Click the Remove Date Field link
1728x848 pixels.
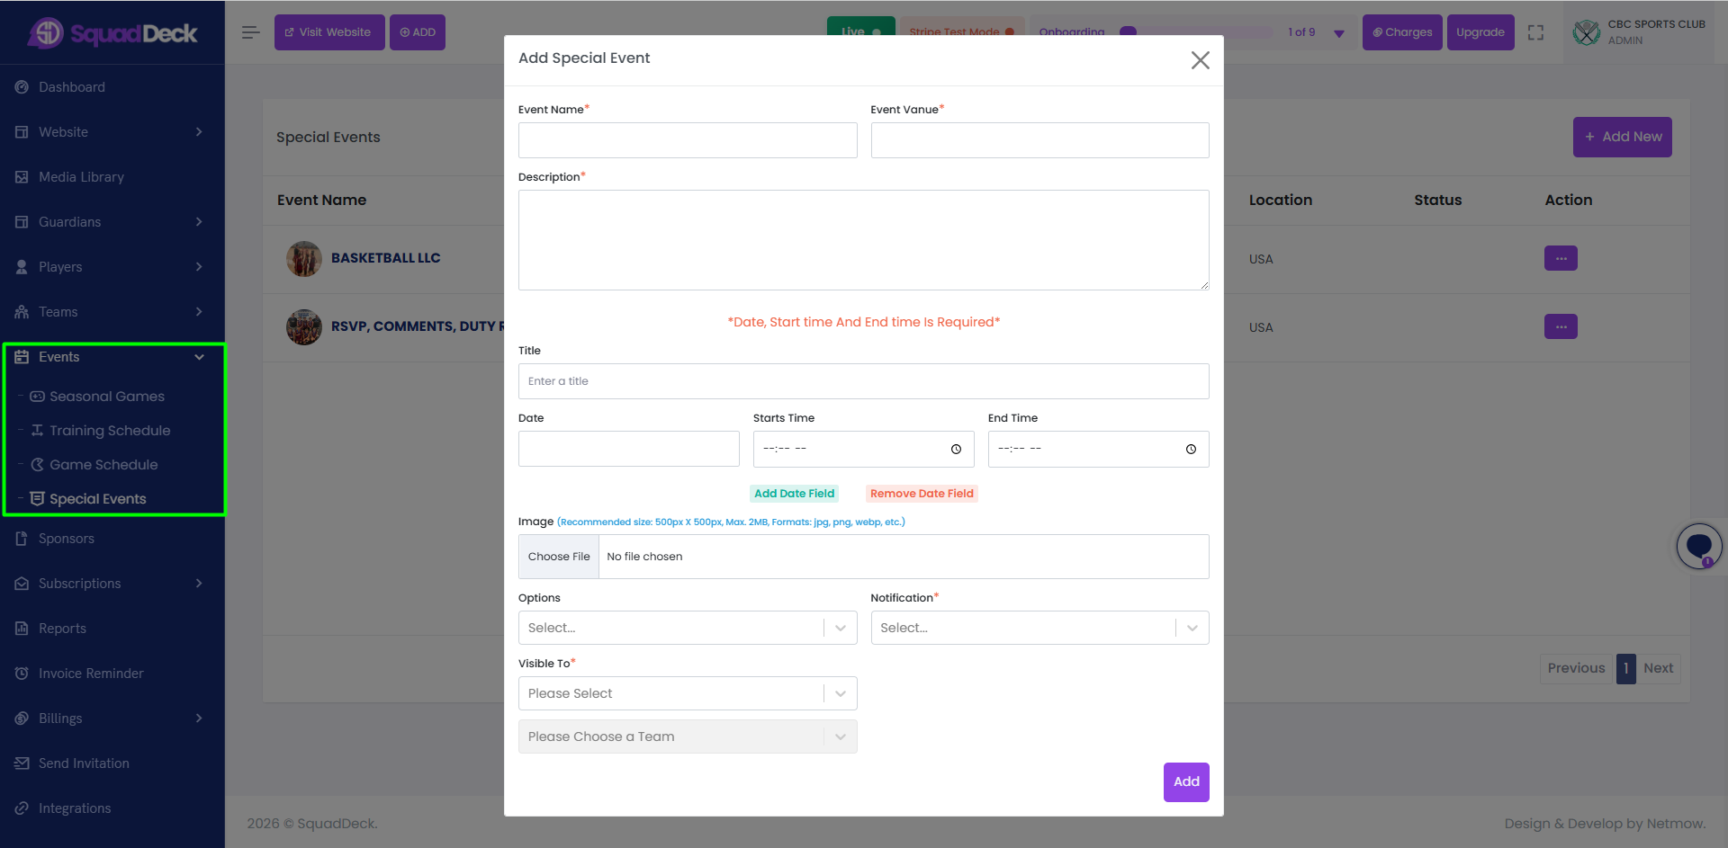point(922,494)
